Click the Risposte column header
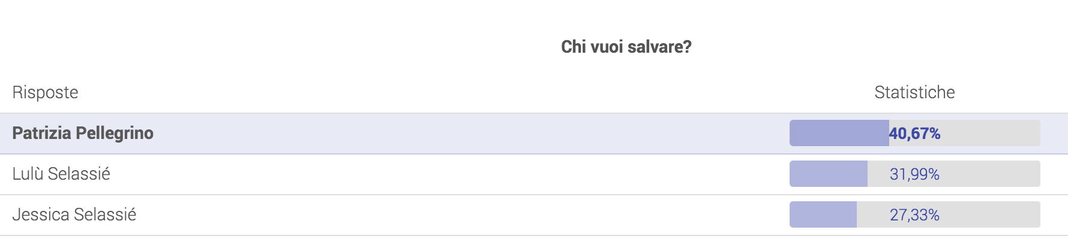 (45, 92)
